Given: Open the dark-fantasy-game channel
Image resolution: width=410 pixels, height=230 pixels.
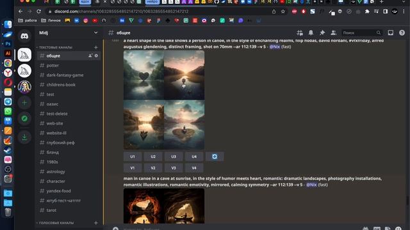Looking at the screenshot, I should click(69, 75).
